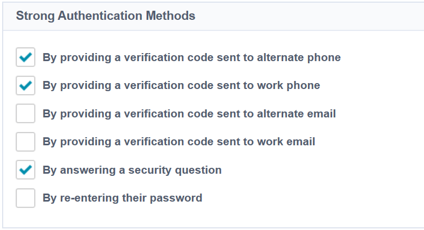Select the 'sent to alternate email' label text
The height and width of the screenshot is (230, 424).
click(189, 114)
